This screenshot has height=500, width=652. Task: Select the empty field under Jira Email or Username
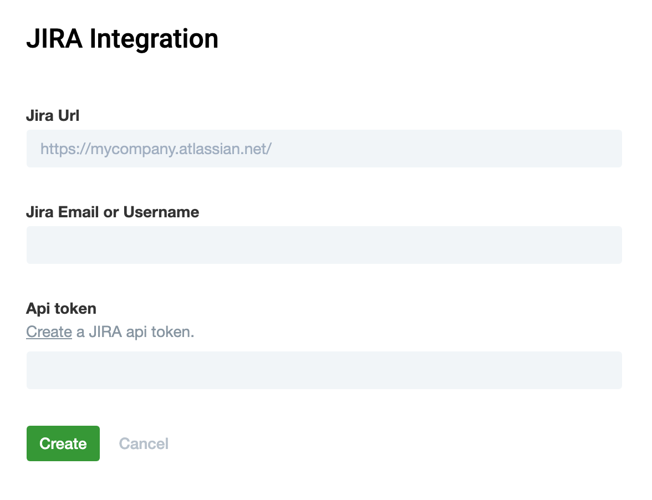click(x=324, y=244)
